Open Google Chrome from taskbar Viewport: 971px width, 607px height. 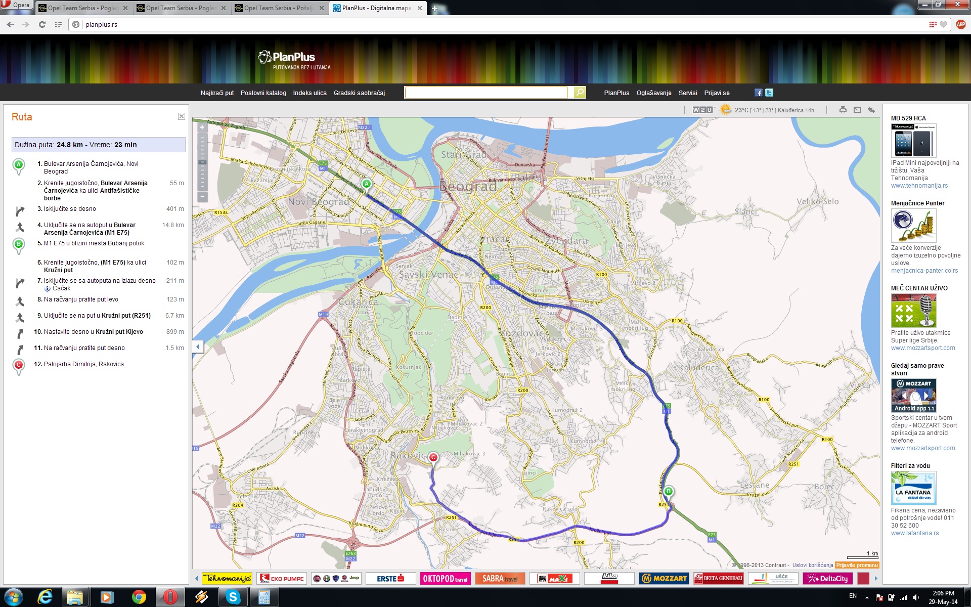pos(139,597)
